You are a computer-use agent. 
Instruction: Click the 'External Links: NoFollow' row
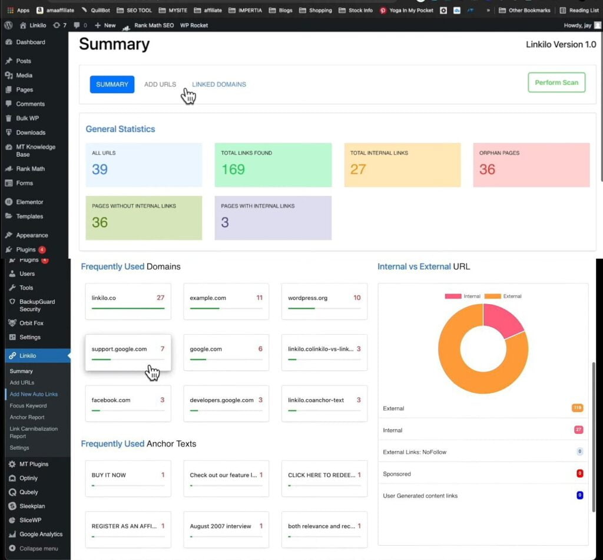tap(483, 452)
